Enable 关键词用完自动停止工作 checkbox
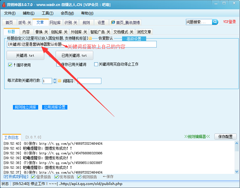The height and width of the screenshot is (188, 240). tap(96, 64)
